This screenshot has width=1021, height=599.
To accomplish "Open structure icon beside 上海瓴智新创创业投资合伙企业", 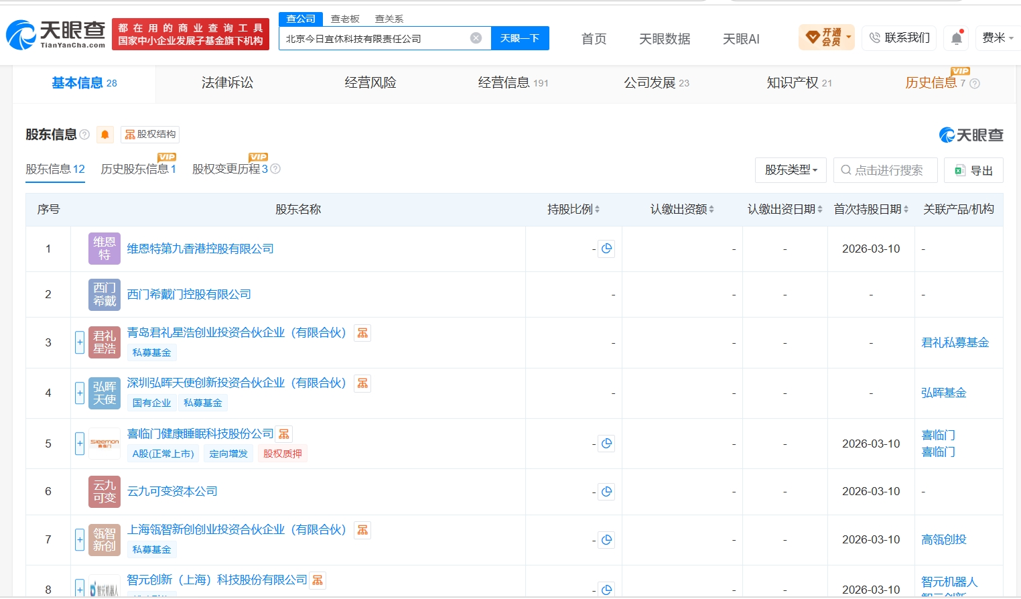I will pyautogui.click(x=362, y=530).
